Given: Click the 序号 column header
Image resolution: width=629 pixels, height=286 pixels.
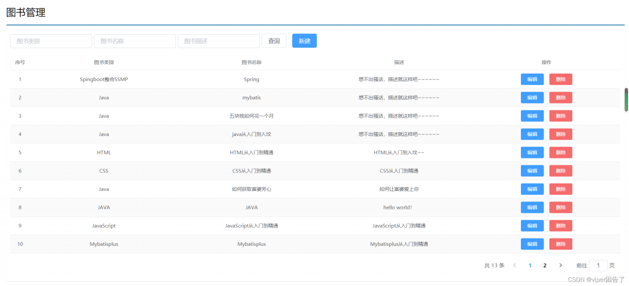Looking at the screenshot, I should pos(20,62).
